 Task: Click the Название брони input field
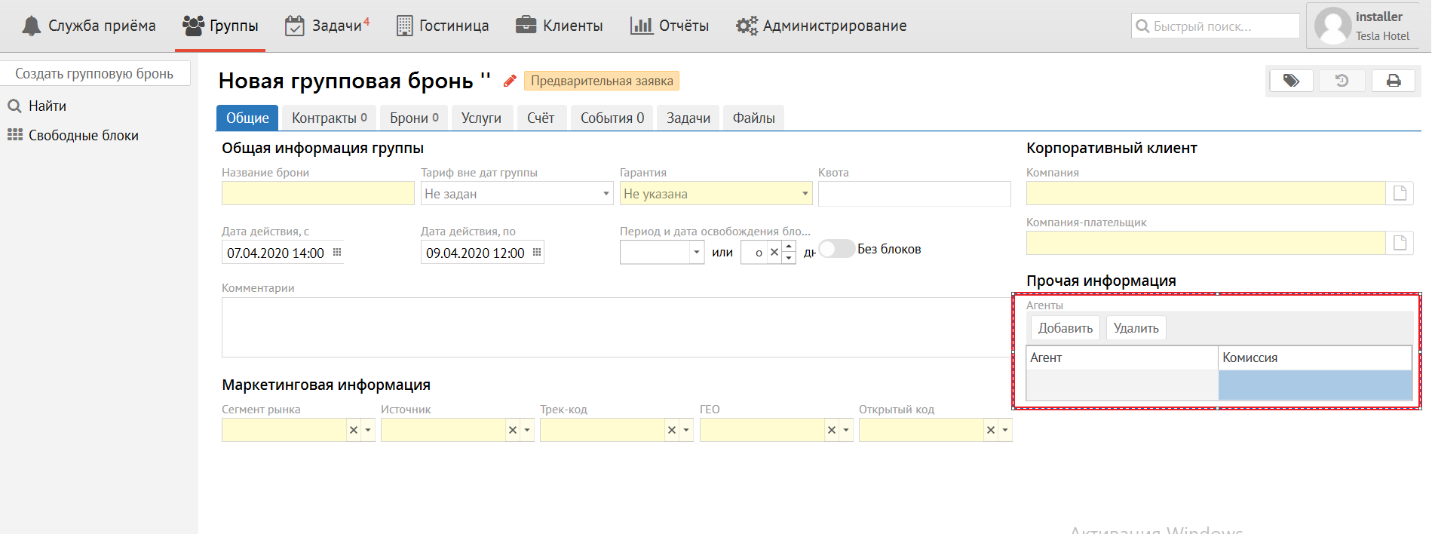pos(317,194)
